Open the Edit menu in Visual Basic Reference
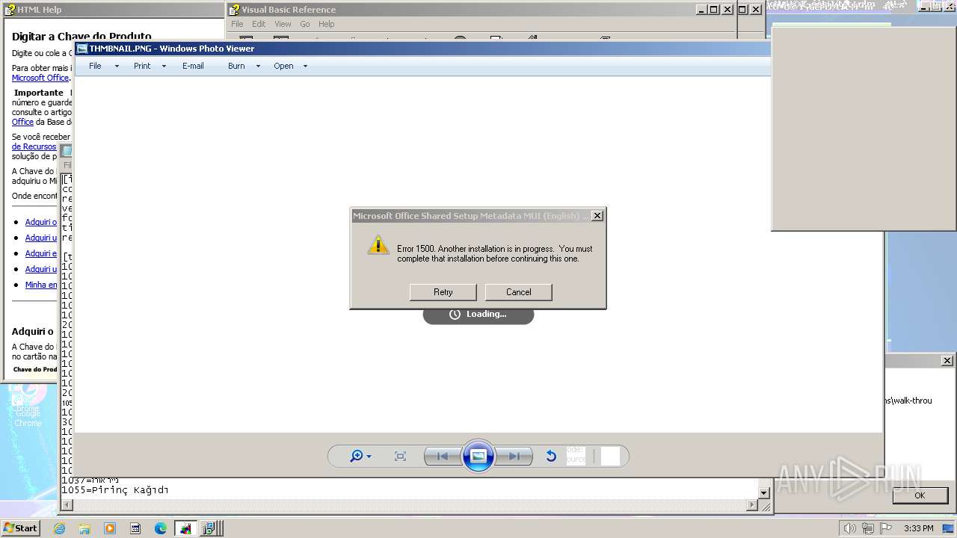The image size is (957, 538). (x=259, y=24)
